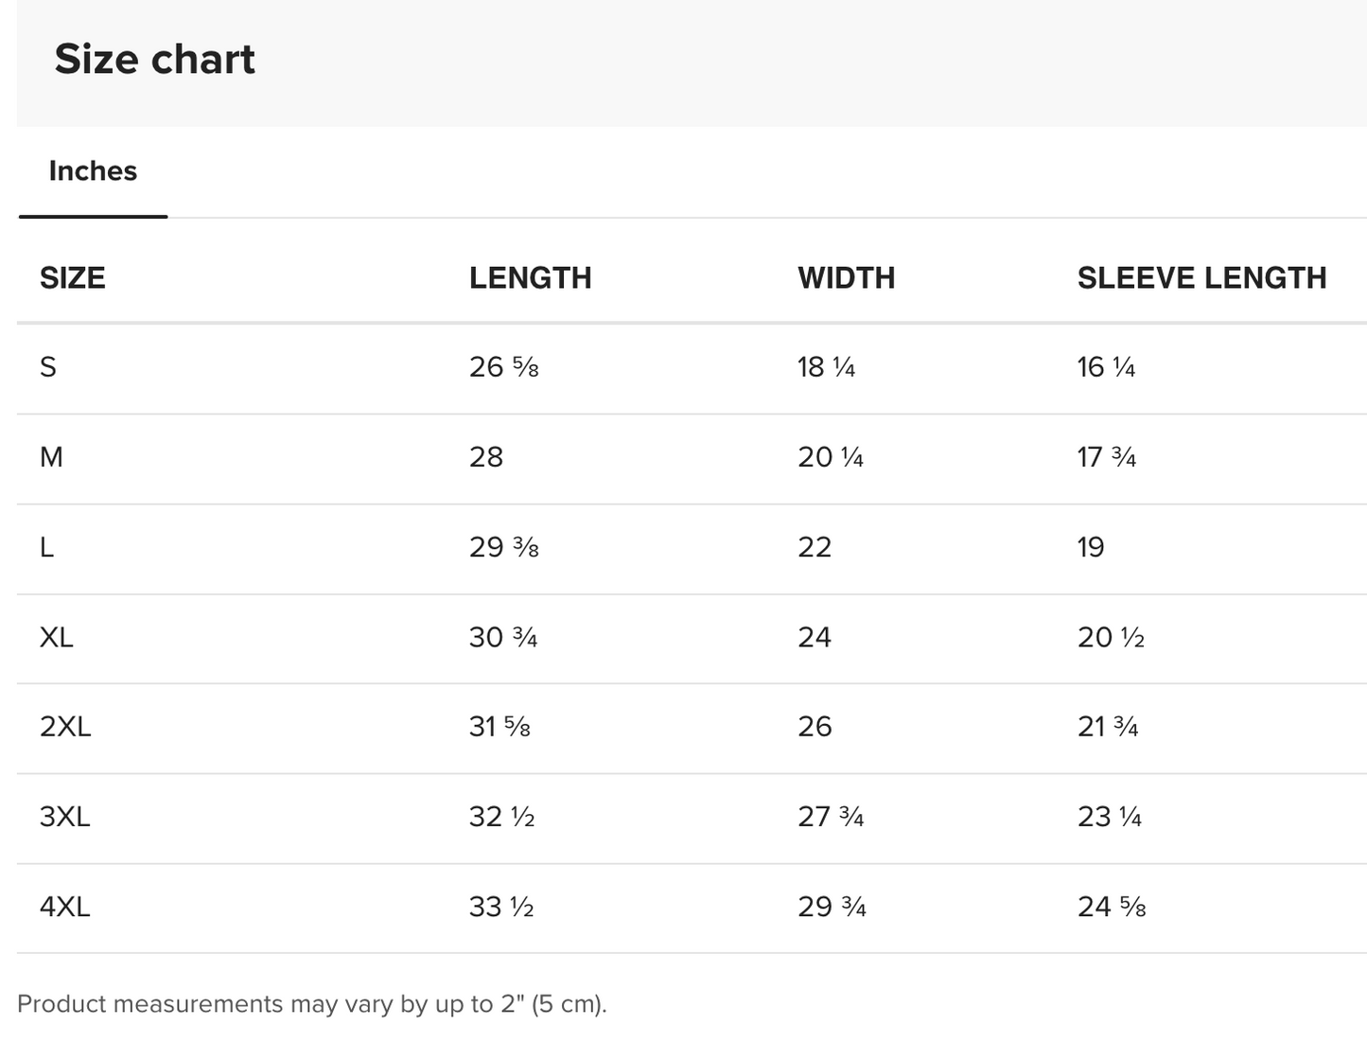Select the M size row label
The width and height of the screenshot is (1367, 1060).
pyautogui.click(x=51, y=457)
